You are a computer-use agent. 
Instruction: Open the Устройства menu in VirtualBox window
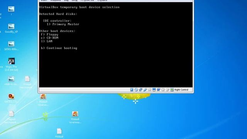click(x=87, y=1)
